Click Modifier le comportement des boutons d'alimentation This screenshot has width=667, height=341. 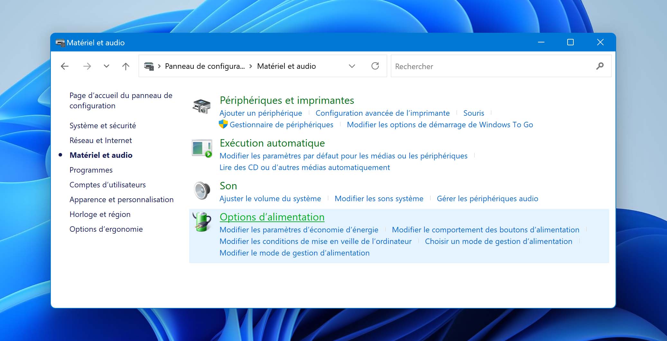coord(486,230)
